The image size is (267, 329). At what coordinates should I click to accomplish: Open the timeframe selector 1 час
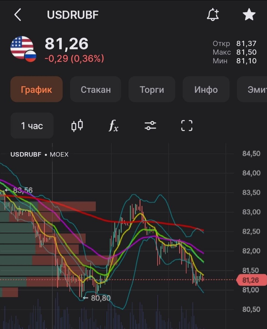[32, 126]
